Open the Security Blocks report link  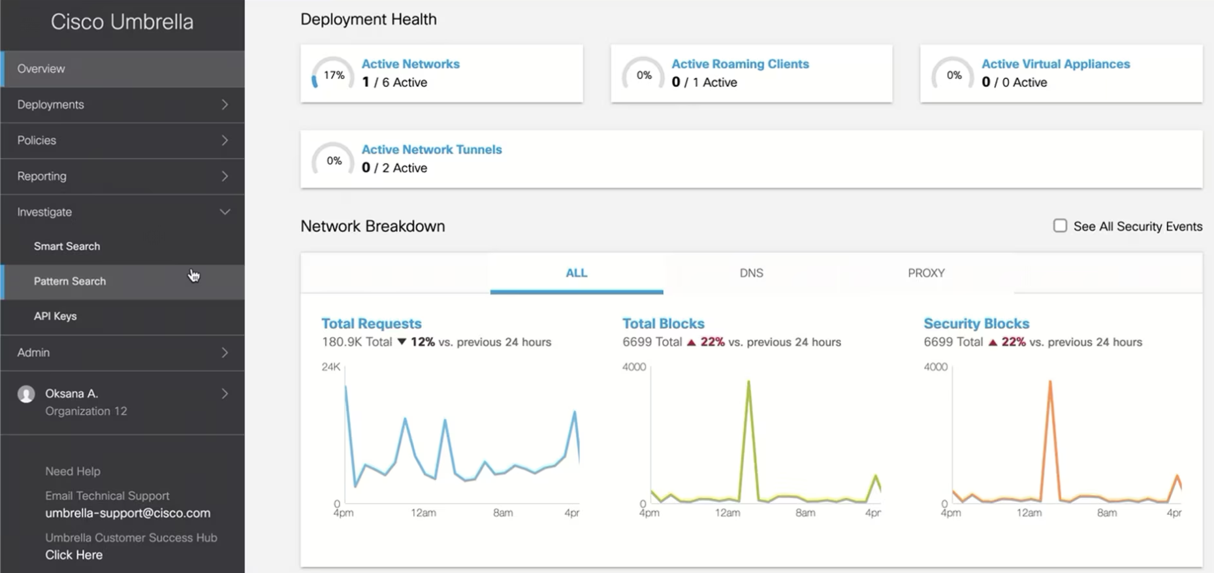pos(976,323)
